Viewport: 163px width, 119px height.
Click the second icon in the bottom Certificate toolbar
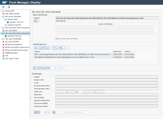(x=39, y=112)
